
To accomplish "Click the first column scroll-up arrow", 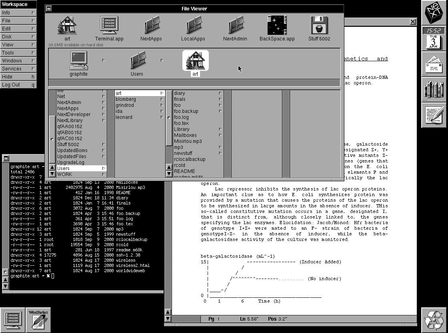I will point(52,167).
